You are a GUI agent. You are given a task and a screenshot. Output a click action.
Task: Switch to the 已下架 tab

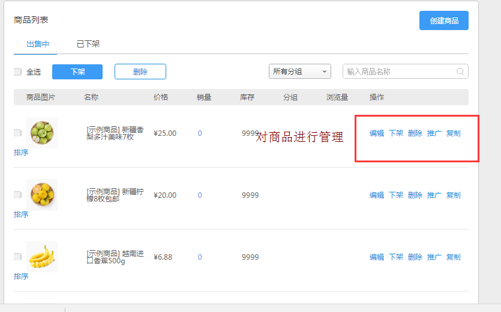coord(88,44)
